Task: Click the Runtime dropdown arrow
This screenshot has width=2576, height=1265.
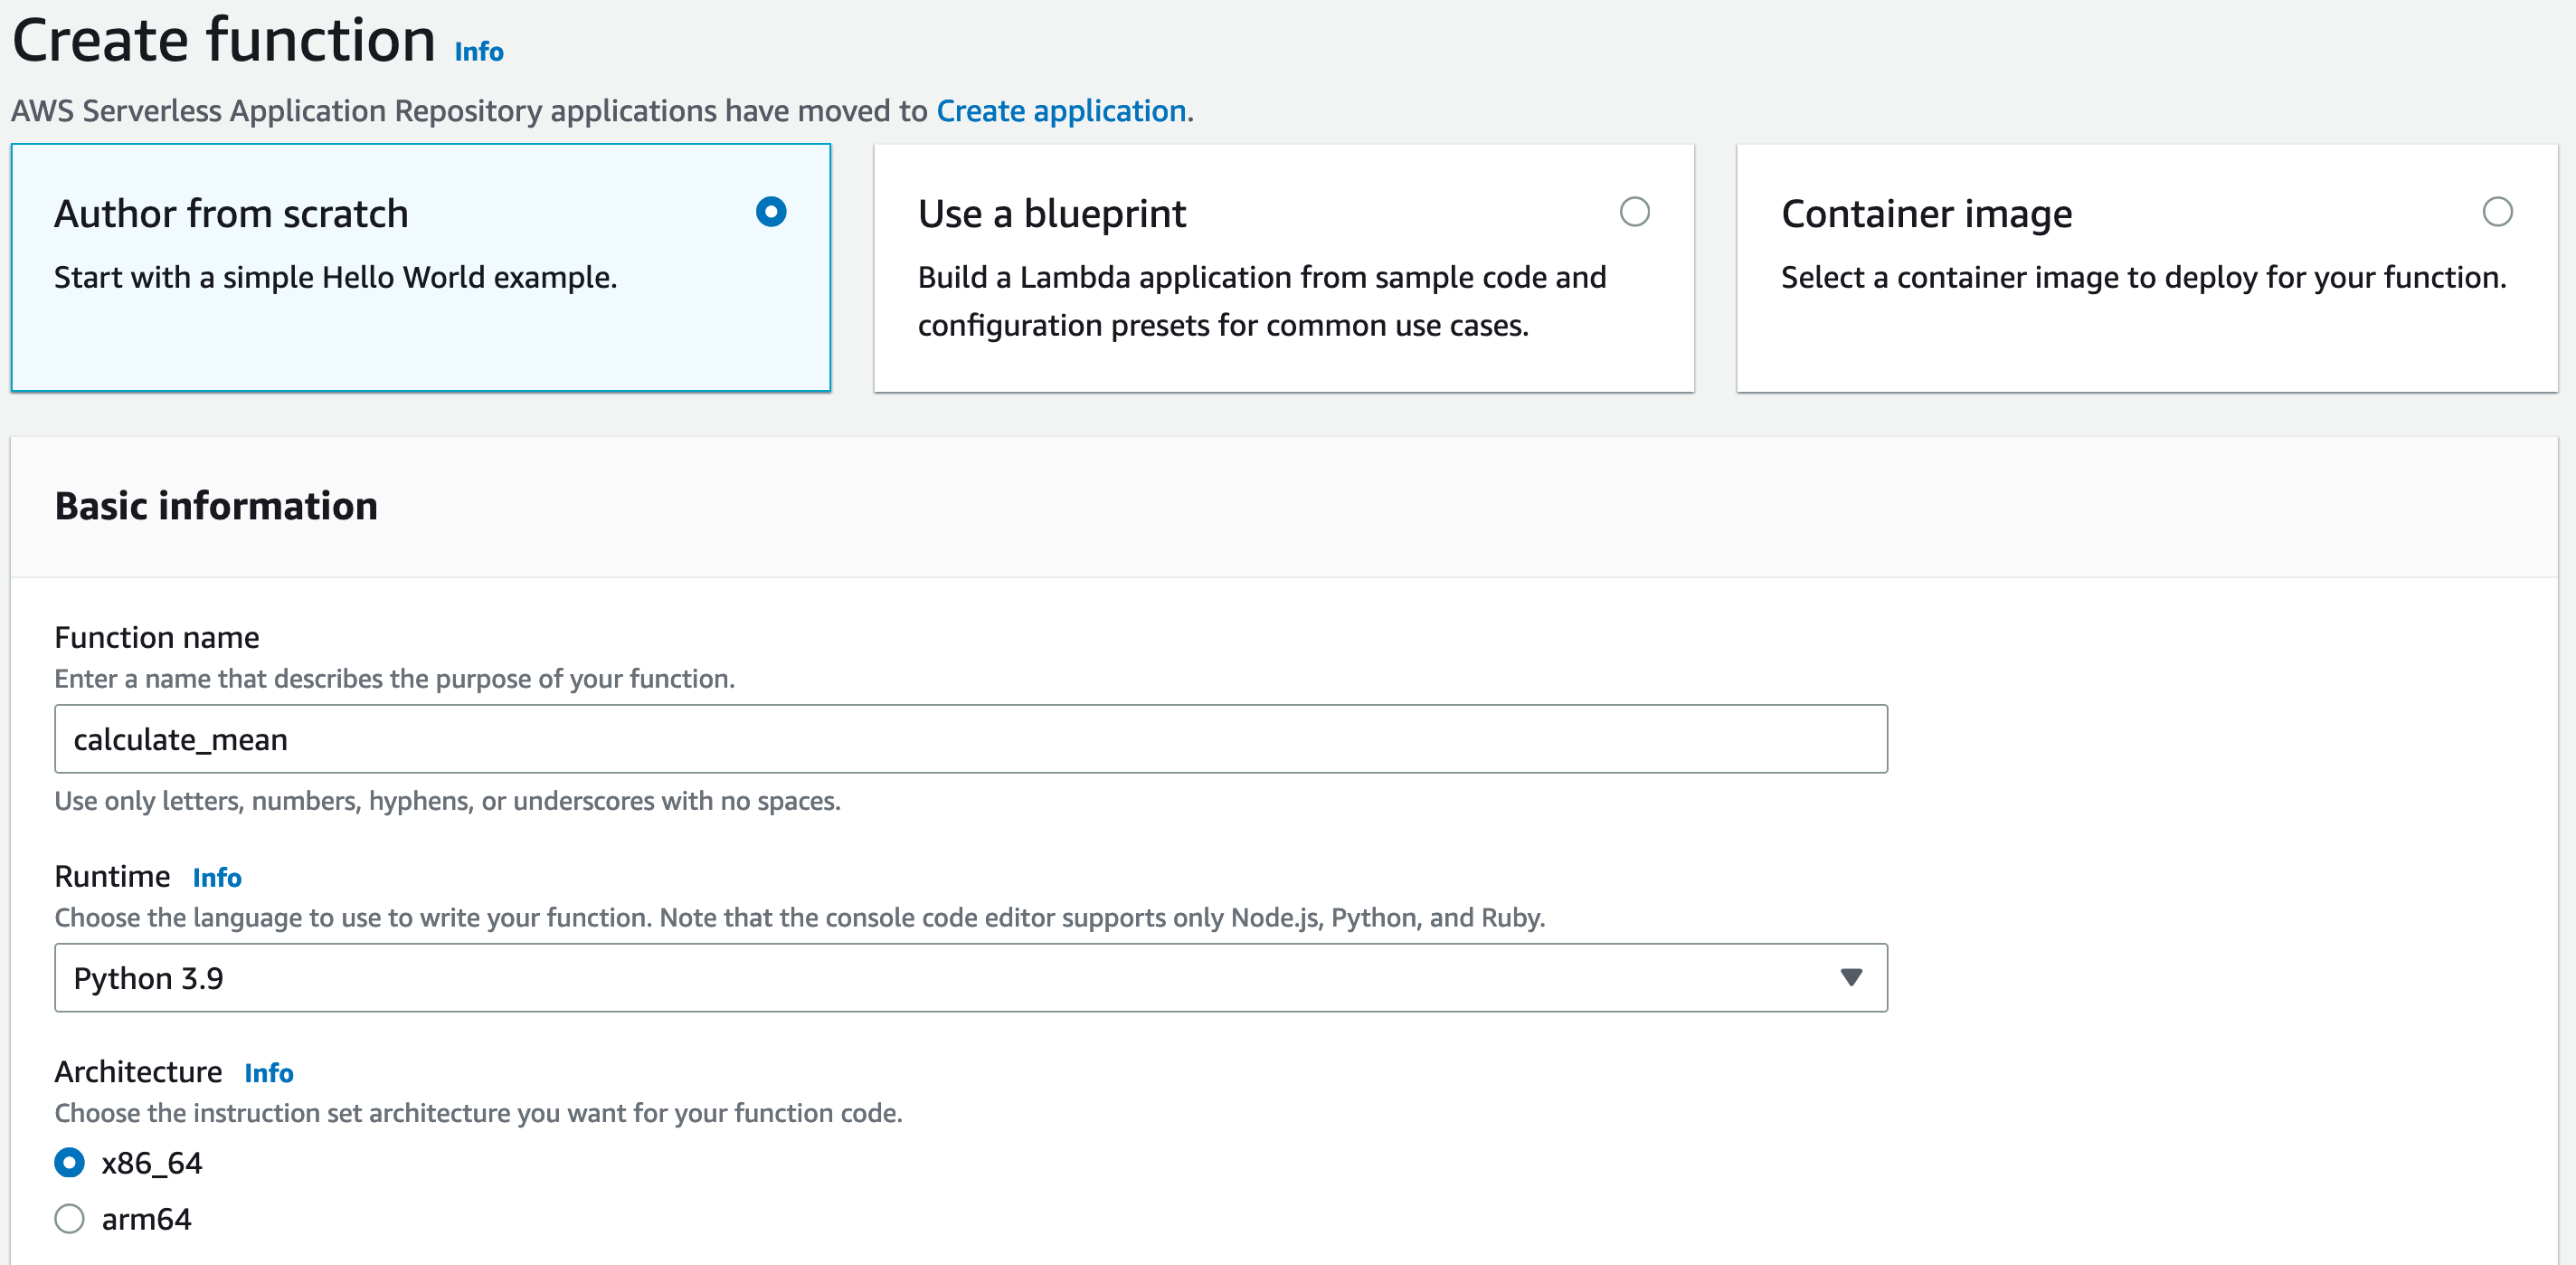Action: click(x=1851, y=978)
